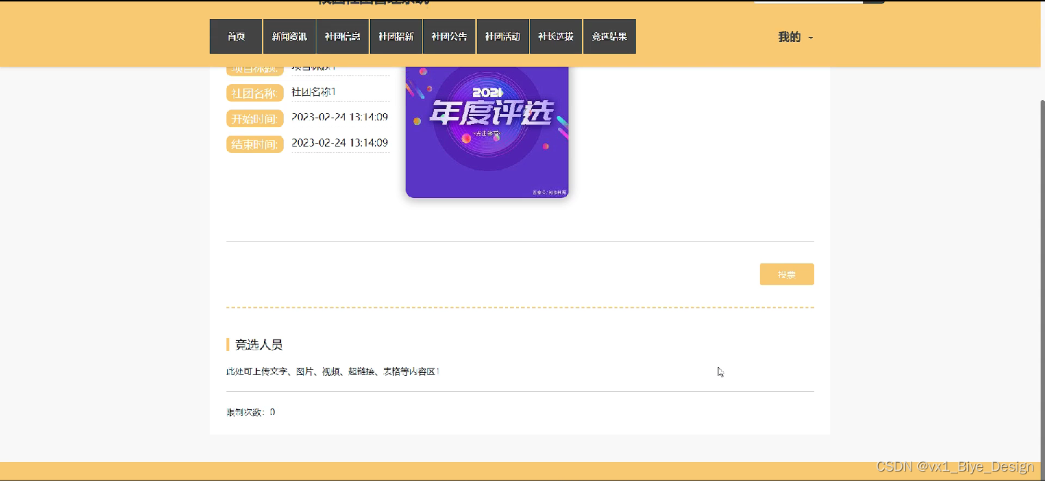This screenshot has height=481, width=1045.
Task: Open the 首页 home nav item
Action: [236, 36]
